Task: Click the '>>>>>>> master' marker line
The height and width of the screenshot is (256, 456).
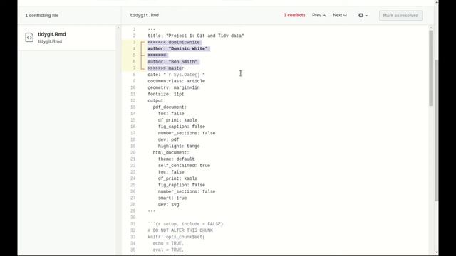Action: tap(166, 68)
